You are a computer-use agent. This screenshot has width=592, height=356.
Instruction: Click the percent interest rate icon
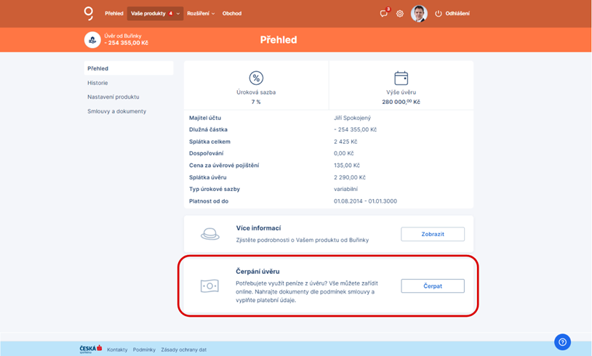coord(256,78)
